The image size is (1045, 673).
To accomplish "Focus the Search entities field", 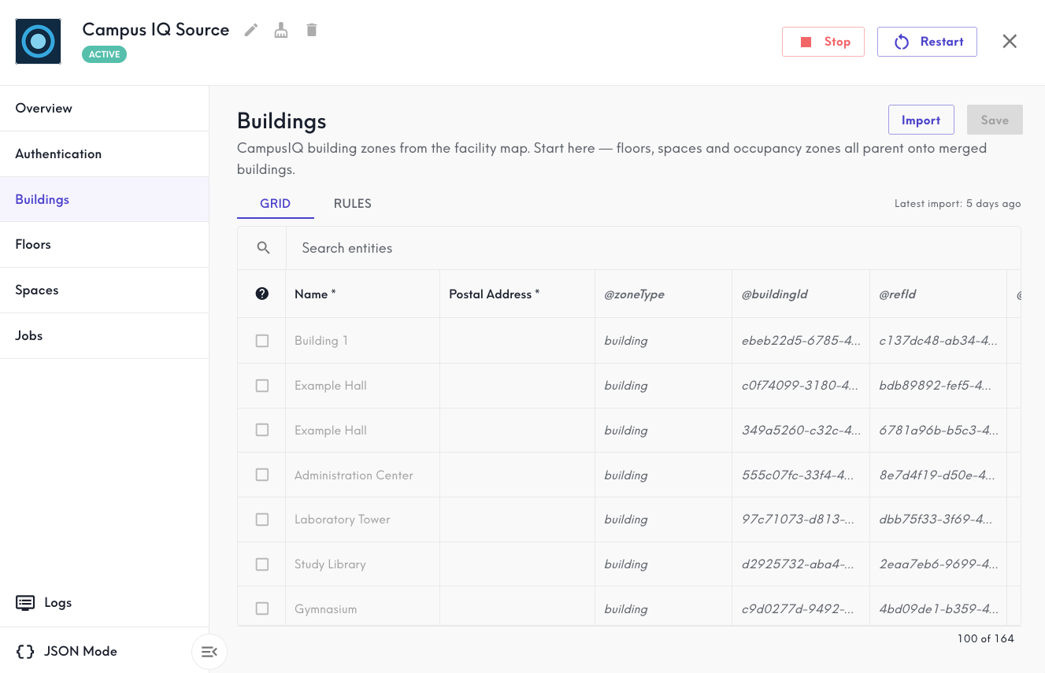I will [653, 248].
